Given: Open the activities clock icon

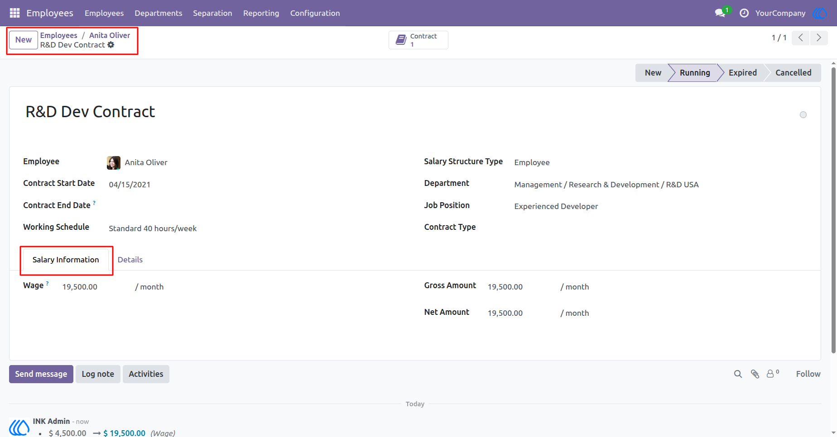Looking at the screenshot, I should [744, 13].
